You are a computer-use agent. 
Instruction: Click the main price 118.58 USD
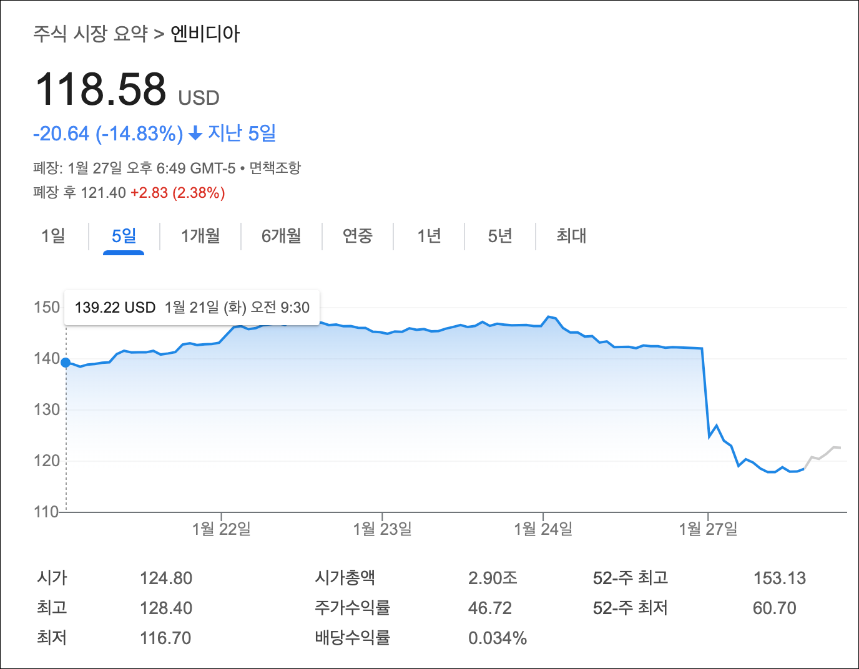pos(101,88)
